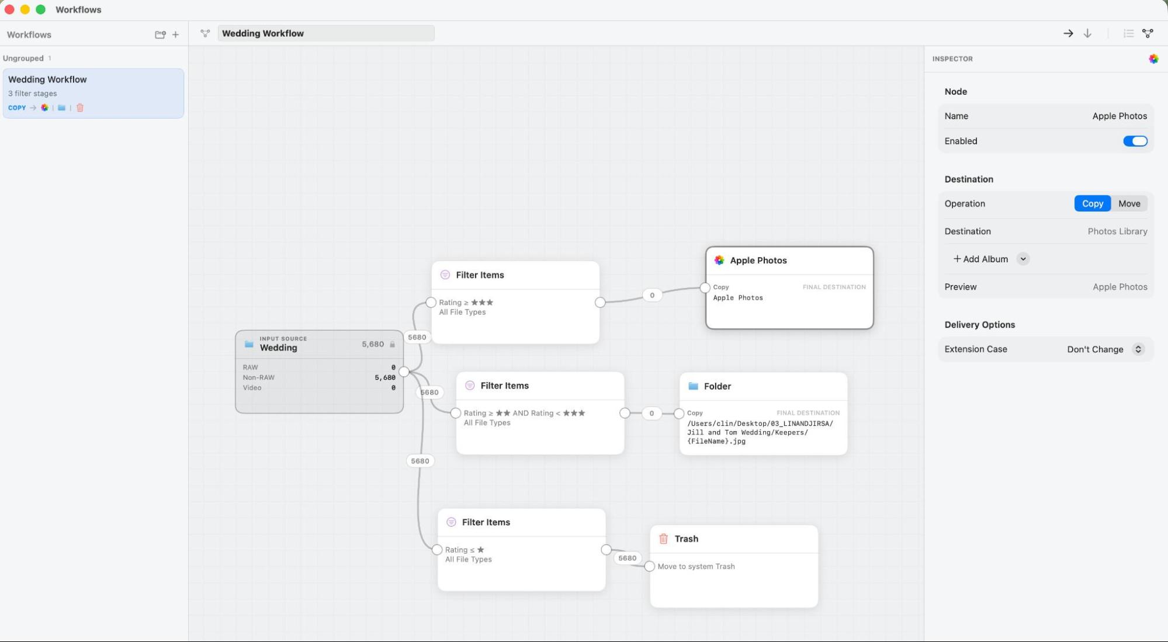Expand the Add Album chevron dropdown

click(x=1023, y=259)
